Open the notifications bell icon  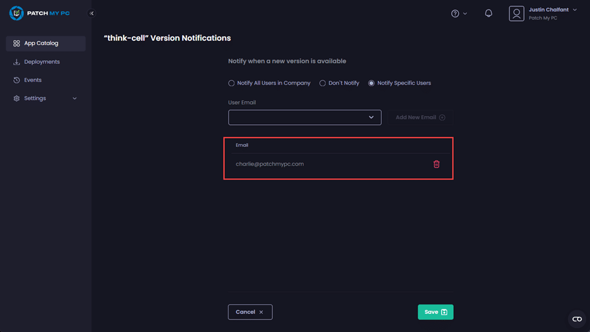488,13
